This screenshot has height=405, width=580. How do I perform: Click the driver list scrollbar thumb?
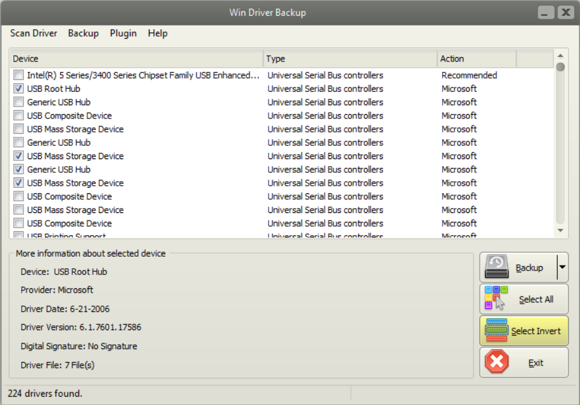pyautogui.click(x=560, y=67)
